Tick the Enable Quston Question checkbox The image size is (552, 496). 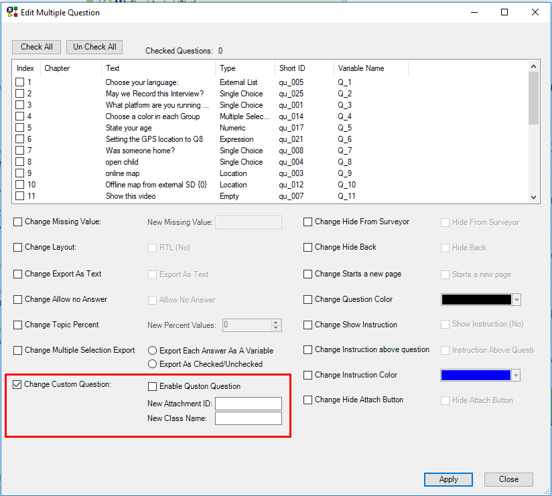[x=152, y=387]
